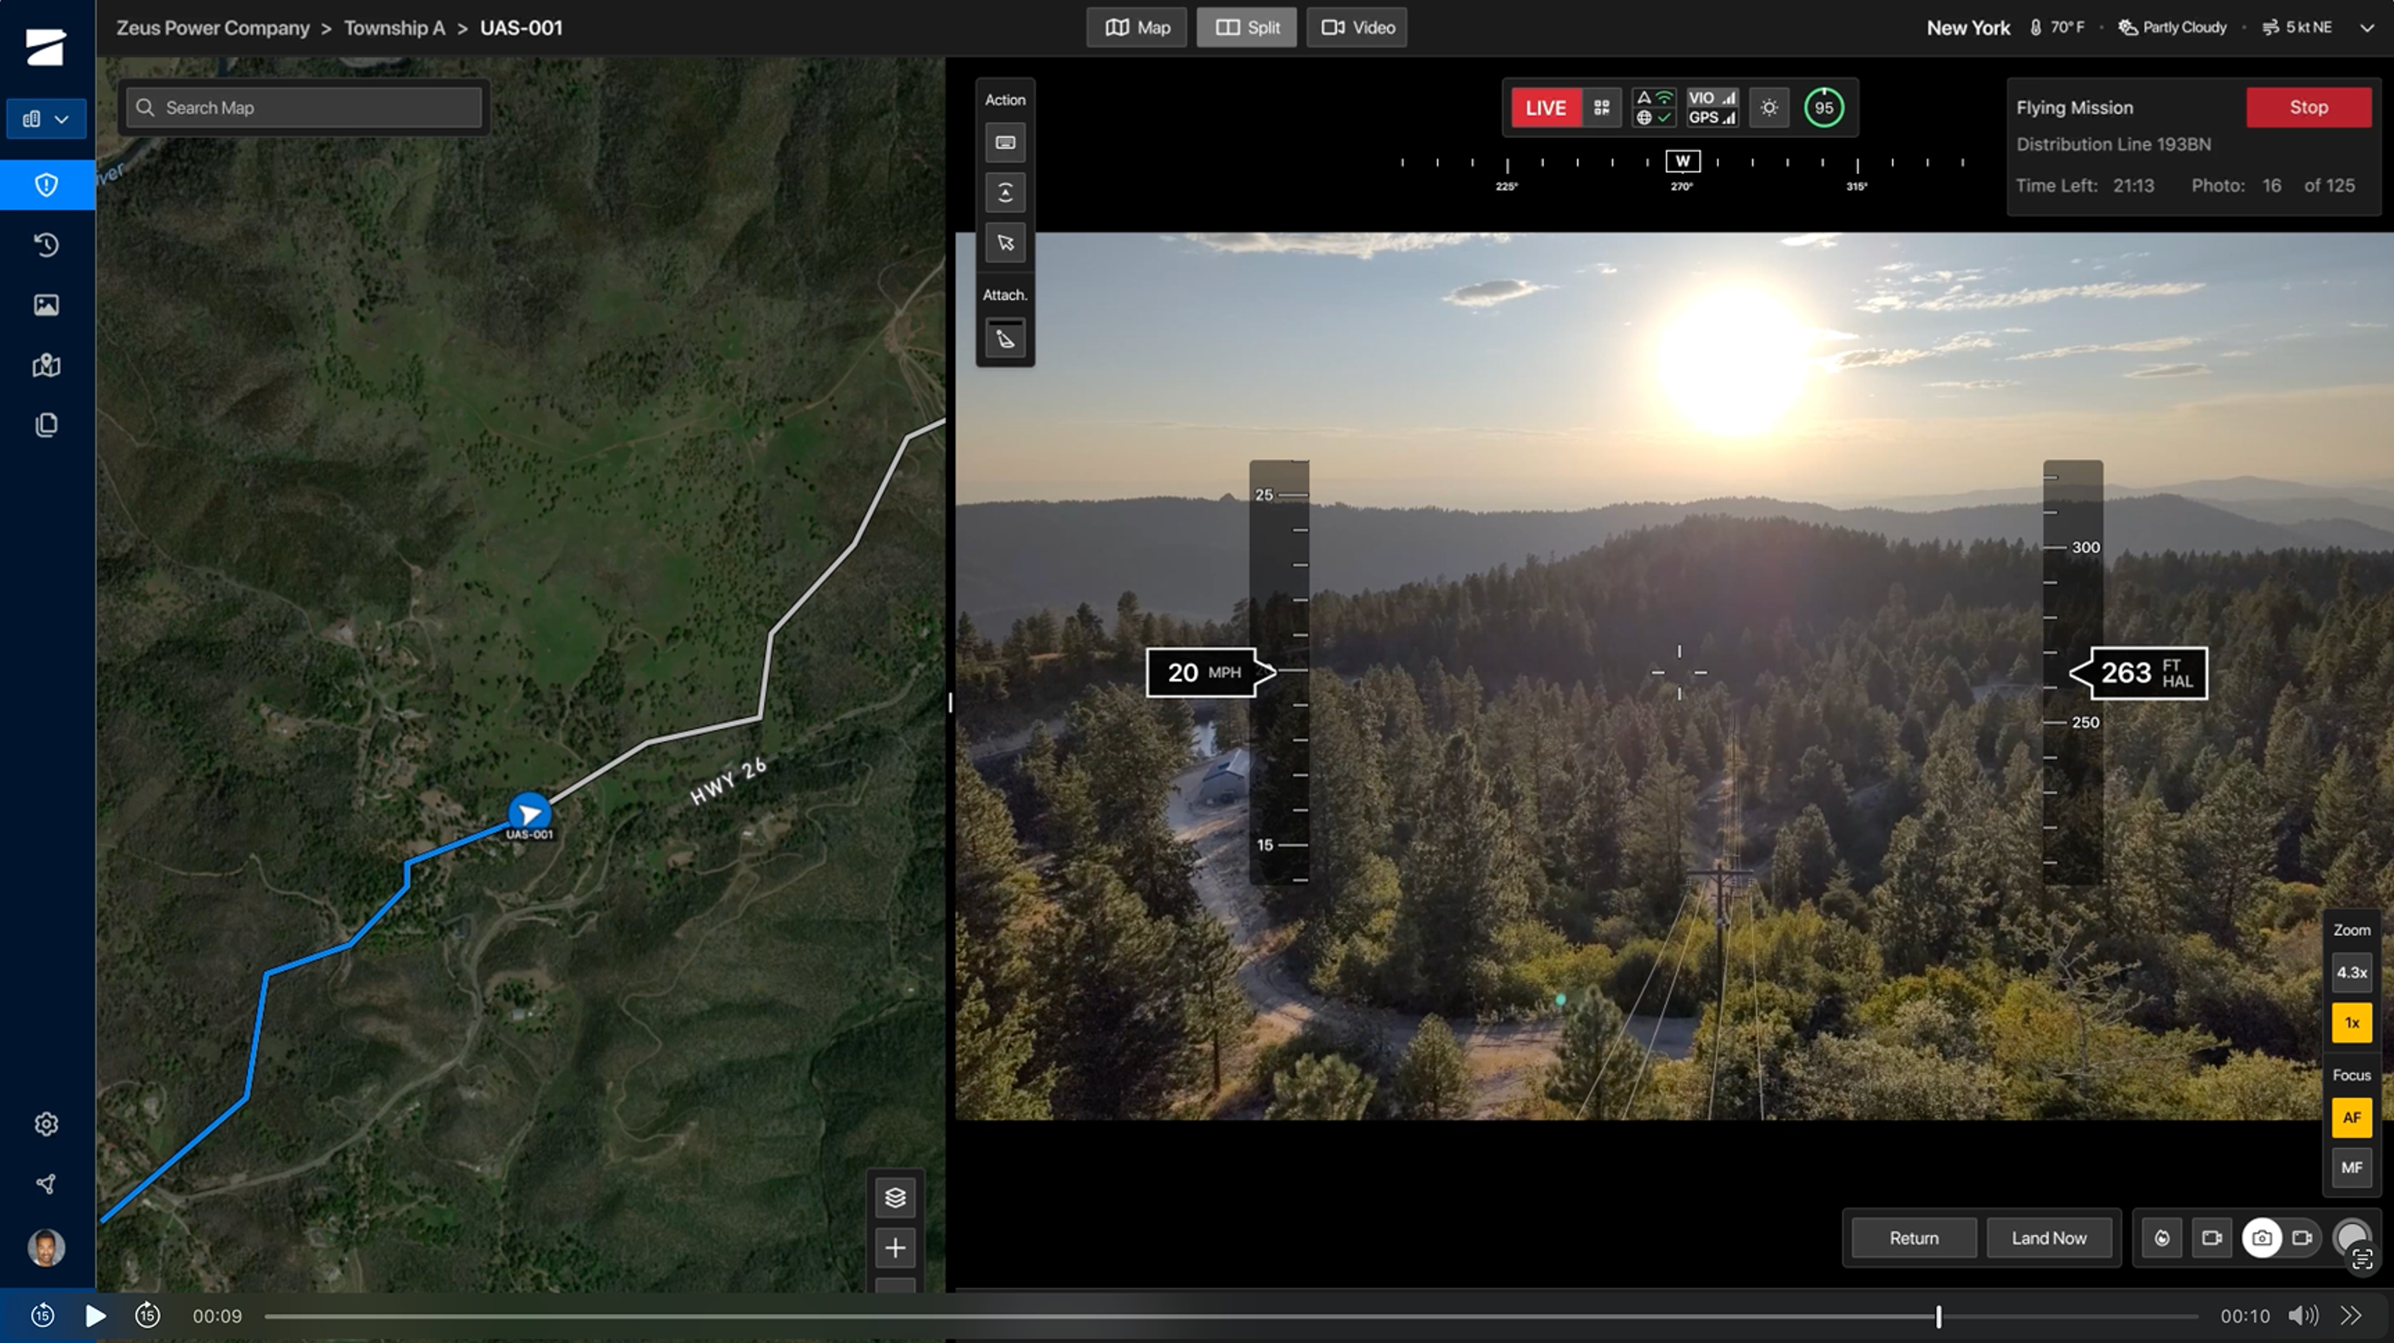
Task: Switch to the Video view tab
Action: click(x=1357, y=28)
